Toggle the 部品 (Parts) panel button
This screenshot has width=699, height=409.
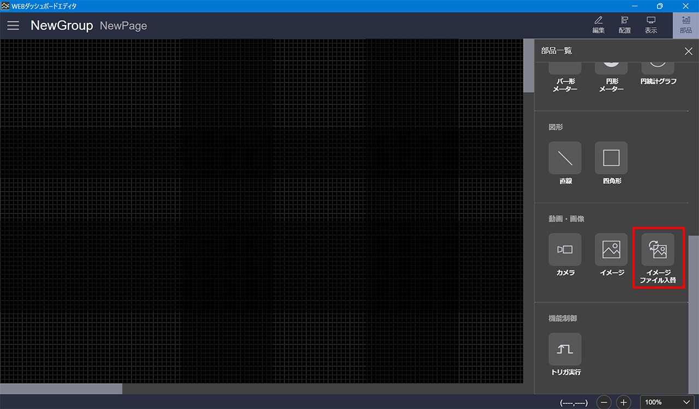tap(685, 25)
